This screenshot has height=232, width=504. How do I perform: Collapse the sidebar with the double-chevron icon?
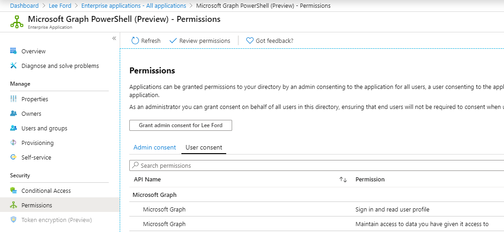pyautogui.click(x=114, y=38)
